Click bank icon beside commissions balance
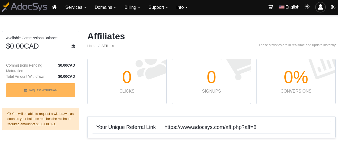This screenshot has width=338, height=147. pyautogui.click(x=73, y=46)
